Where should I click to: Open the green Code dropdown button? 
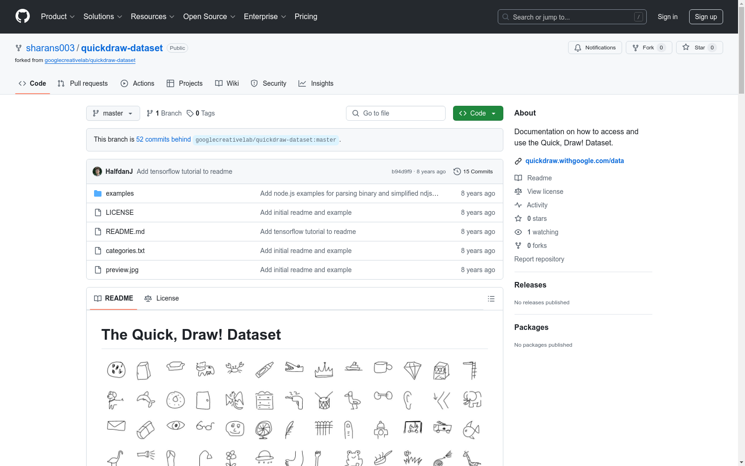[478, 113]
